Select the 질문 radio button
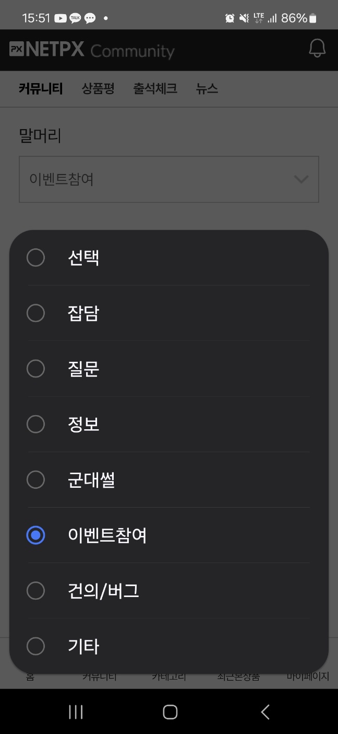The width and height of the screenshot is (338, 734). (35, 369)
